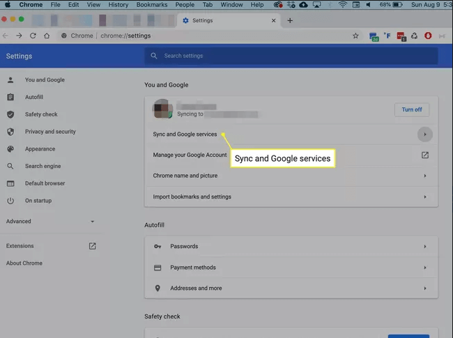
Task: Open the Window menu
Action: point(231,5)
